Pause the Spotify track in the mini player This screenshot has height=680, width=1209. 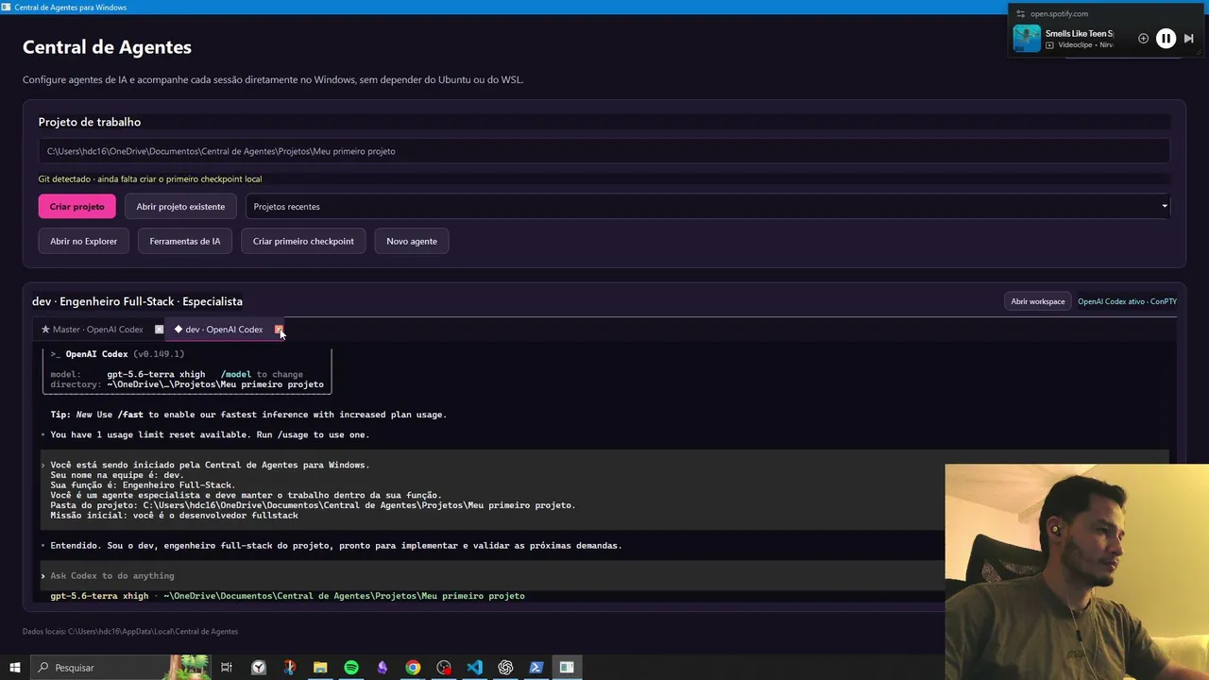[1166, 39]
